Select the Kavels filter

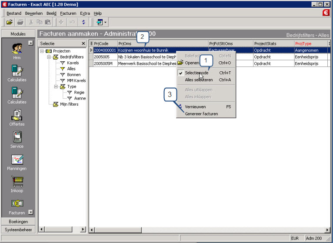73,63
